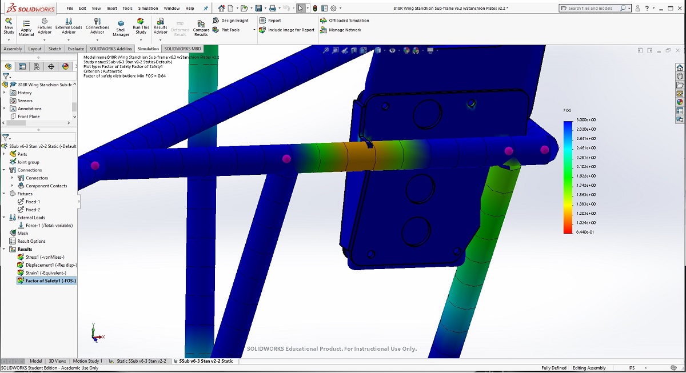Open Plot Tools

(226, 30)
